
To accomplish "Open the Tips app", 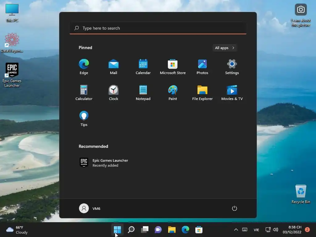I will [84, 119].
